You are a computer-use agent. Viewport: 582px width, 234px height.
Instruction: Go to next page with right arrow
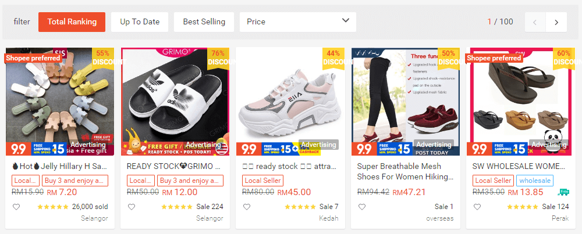556,22
